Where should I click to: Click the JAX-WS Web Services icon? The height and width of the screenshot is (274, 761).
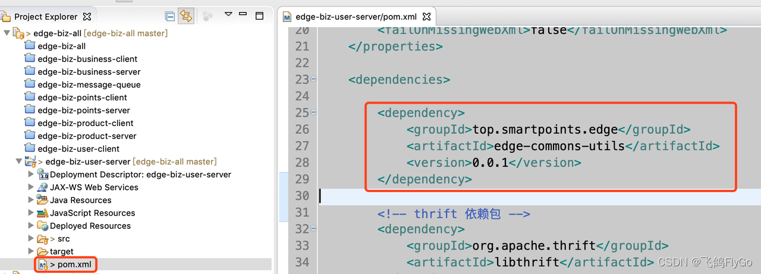click(42, 187)
